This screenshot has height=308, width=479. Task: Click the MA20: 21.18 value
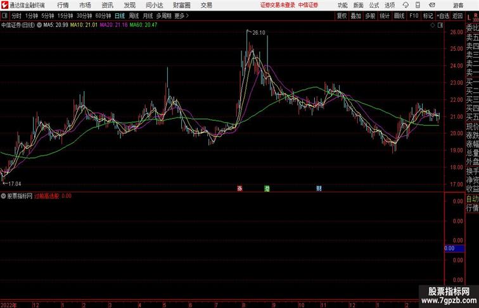tap(113, 25)
